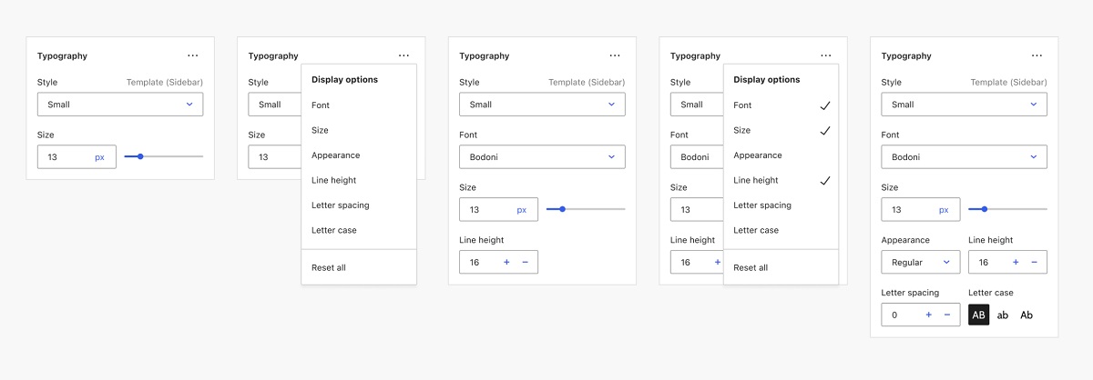1093x380 pixels.
Task: Click Reset all in menu without checkmarks
Action: [329, 268]
